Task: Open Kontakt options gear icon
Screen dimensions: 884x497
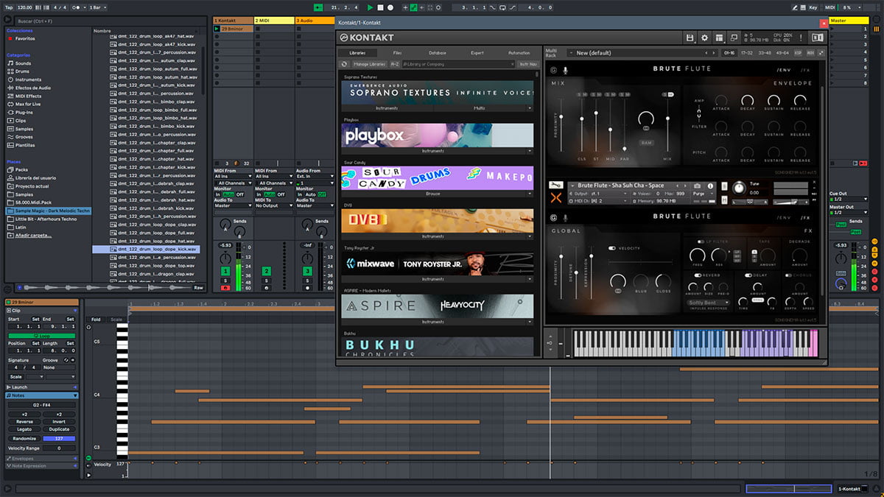Action: (x=704, y=38)
